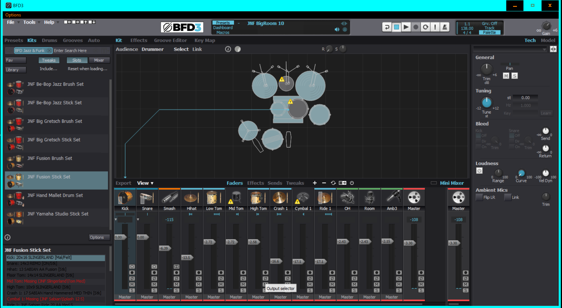
Task: Toggle Solo S in the General panel
Action: pyautogui.click(x=515, y=76)
